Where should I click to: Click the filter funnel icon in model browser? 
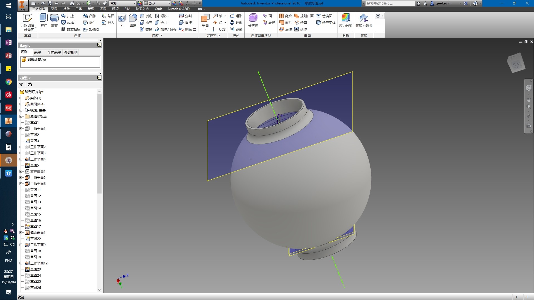pyautogui.click(x=21, y=85)
